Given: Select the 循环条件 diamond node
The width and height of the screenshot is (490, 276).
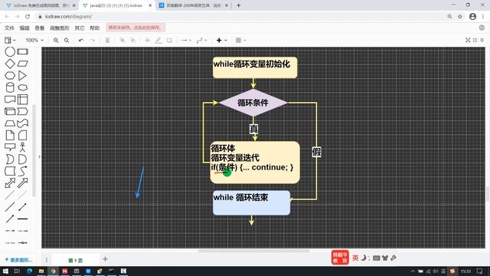Looking at the screenshot, I should 253,103.
